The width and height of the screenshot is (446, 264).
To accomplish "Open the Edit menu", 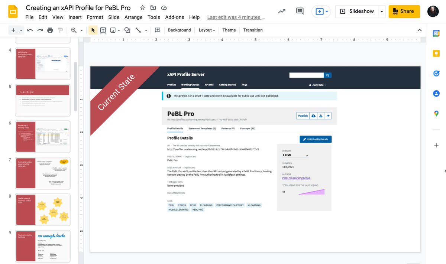I will pyautogui.click(x=43, y=17).
